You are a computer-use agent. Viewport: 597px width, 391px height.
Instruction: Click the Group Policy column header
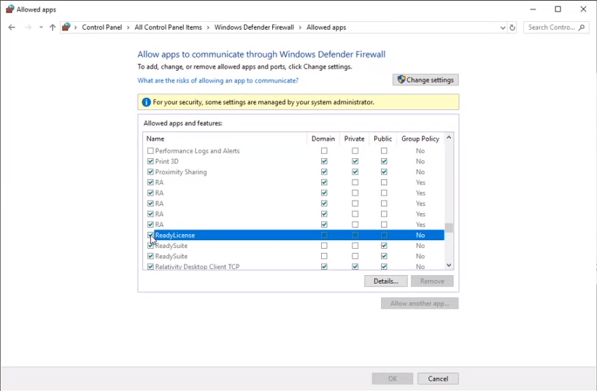420,139
